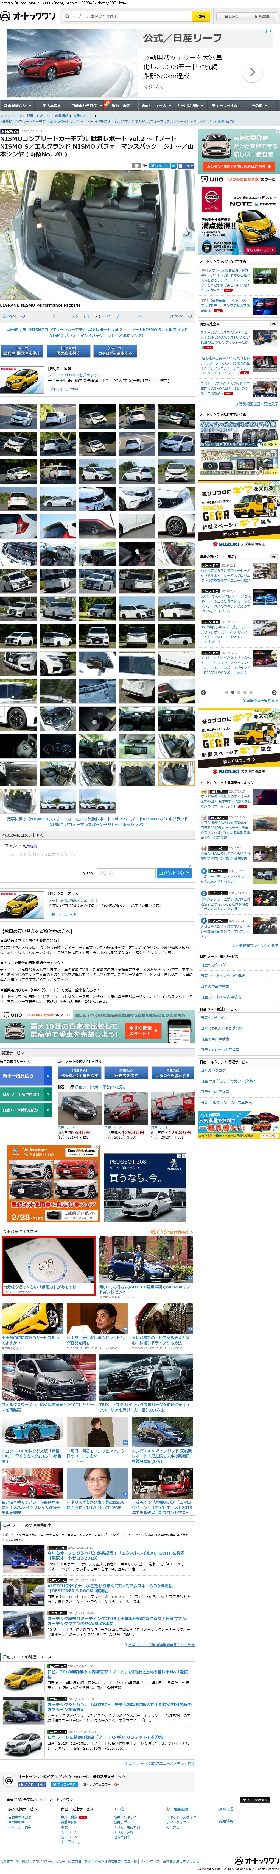The width and height of the screenshot is (280, 1874).
Task: Click the ログイン login button
Action: coord(233,16)
